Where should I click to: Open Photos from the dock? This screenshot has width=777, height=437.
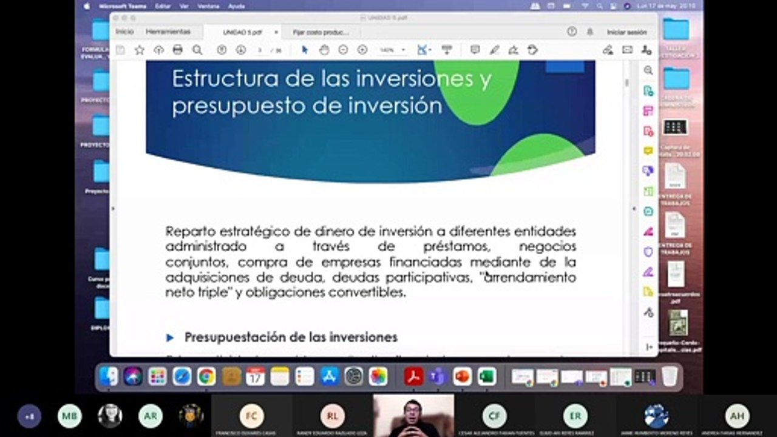click(378, 377)
